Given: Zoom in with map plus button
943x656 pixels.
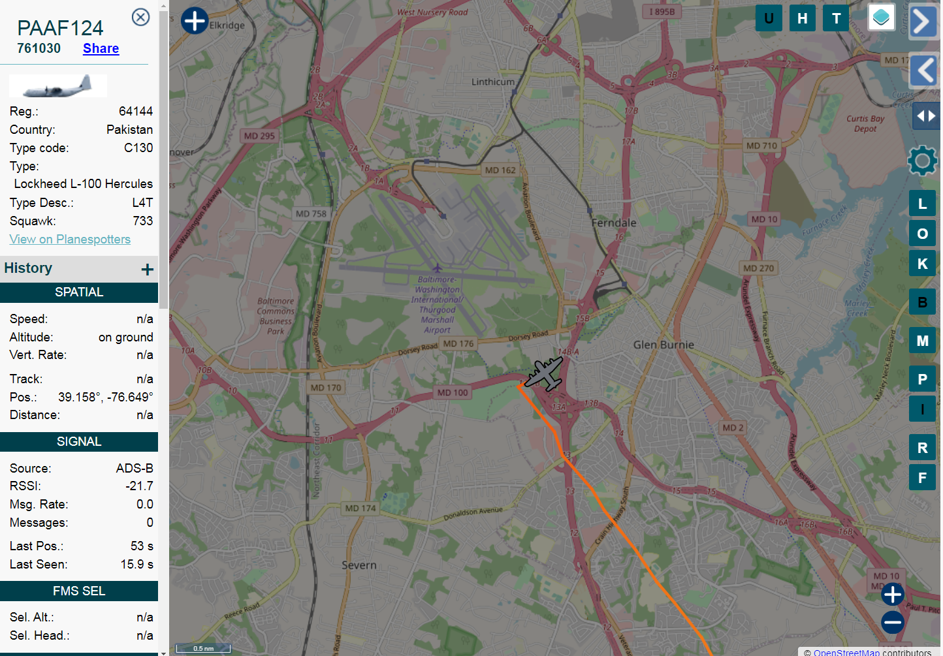Looking at the screenshot, I should (892, 594).
